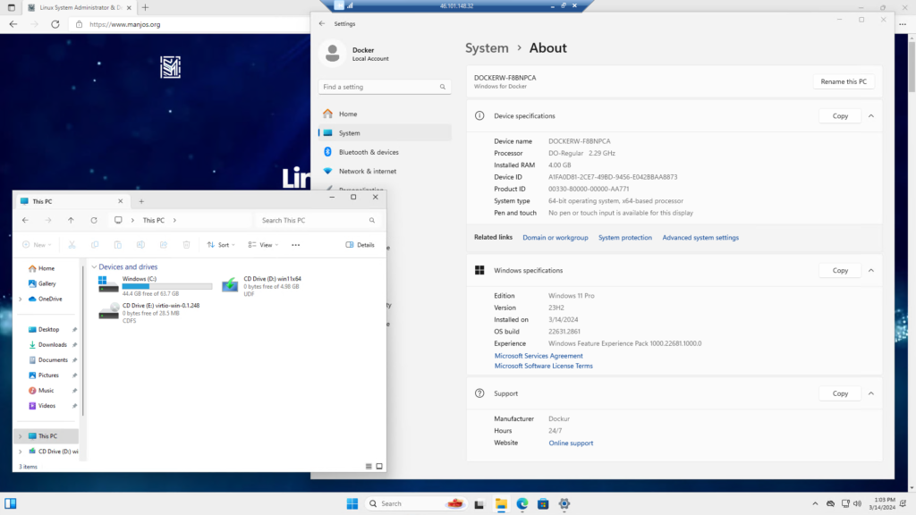Go up one folder level in File Explorer
Screen dimensions: 916x515
pyautogui.click(x=71, y=220)
